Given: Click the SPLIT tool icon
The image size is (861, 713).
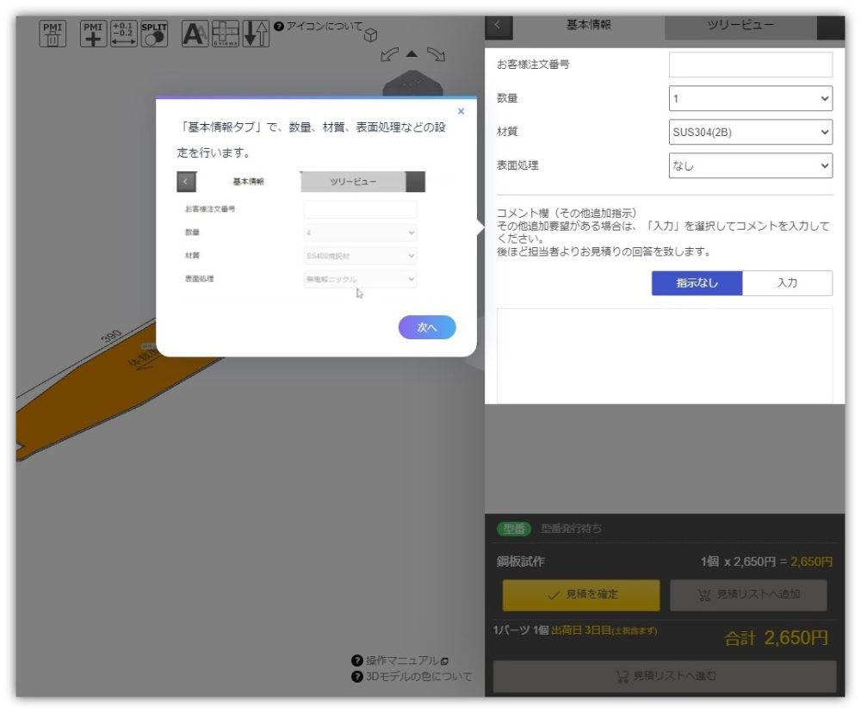Looking at the screenshot, I should click(153, 34).
